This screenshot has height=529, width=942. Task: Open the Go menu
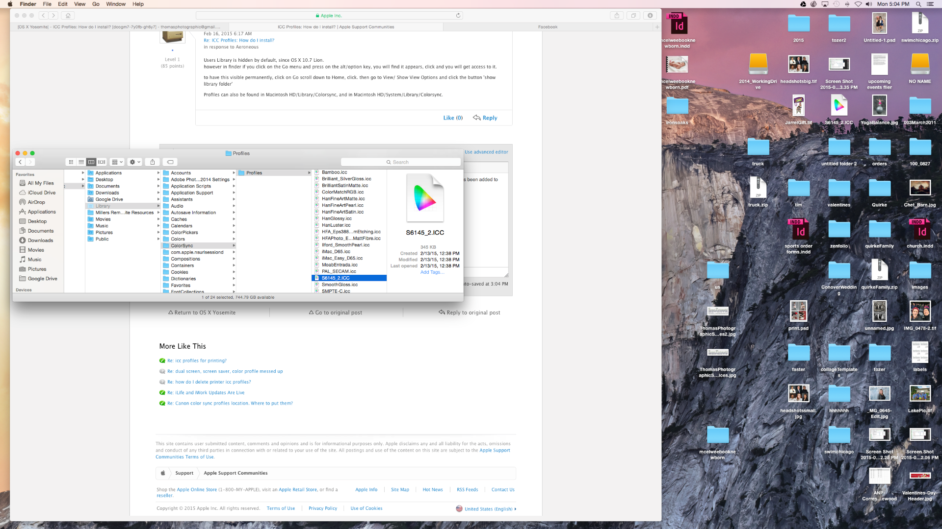point(96,4)
